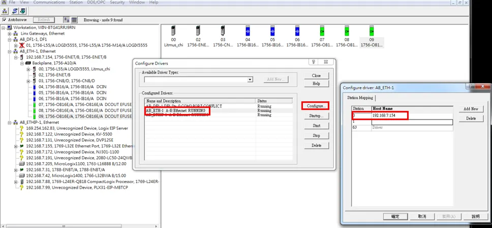Click blue module icon for 05, 1756-IB16/A in tree
The width and height of the screenshot is (492, 228).
34,93
